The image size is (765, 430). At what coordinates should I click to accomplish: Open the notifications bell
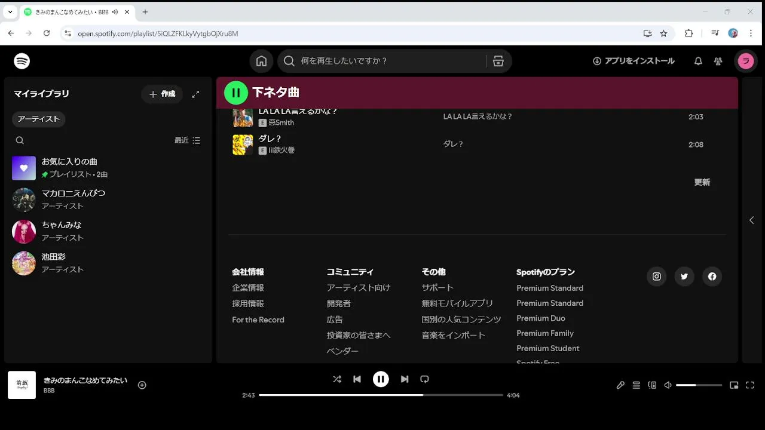coord(698,61)
